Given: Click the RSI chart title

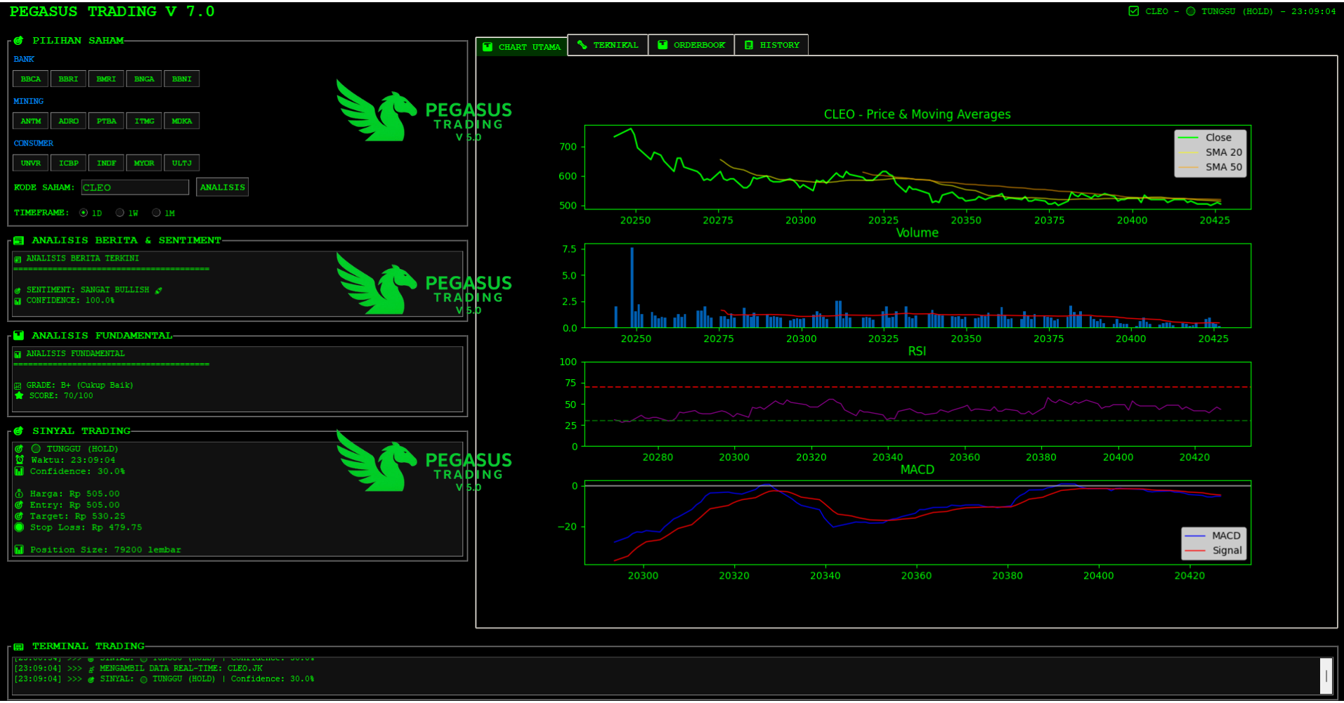Looking at the screenshot, I should tap(917, 351).
